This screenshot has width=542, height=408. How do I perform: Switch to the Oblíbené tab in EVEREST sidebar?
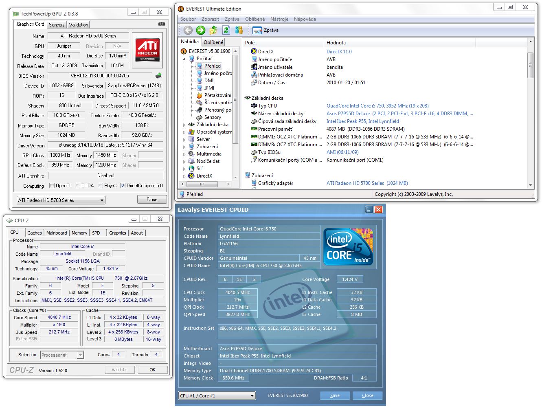click(213, 42)
